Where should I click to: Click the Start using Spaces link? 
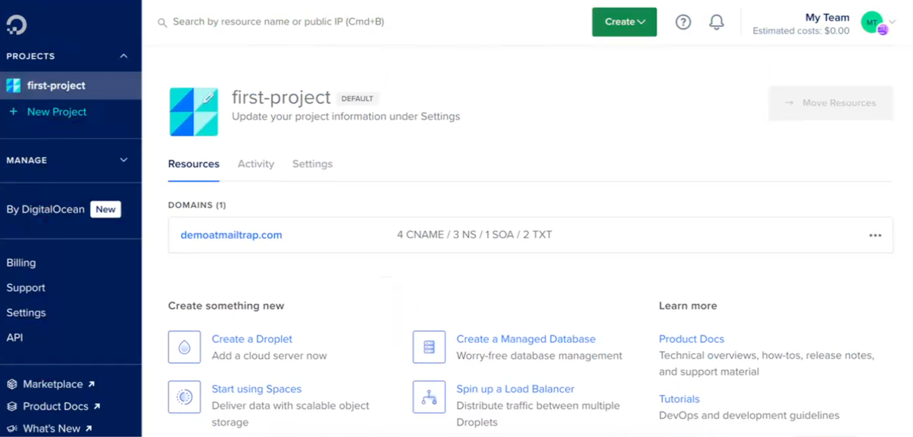[x=256, y=389]
